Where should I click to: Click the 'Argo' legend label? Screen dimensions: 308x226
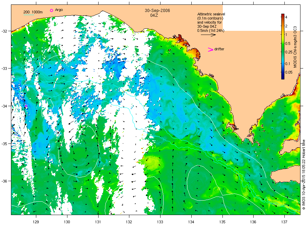tap(59, 10)
